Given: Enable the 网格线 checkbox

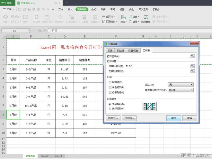Looking at the screenshot, I should pos(110,82).
